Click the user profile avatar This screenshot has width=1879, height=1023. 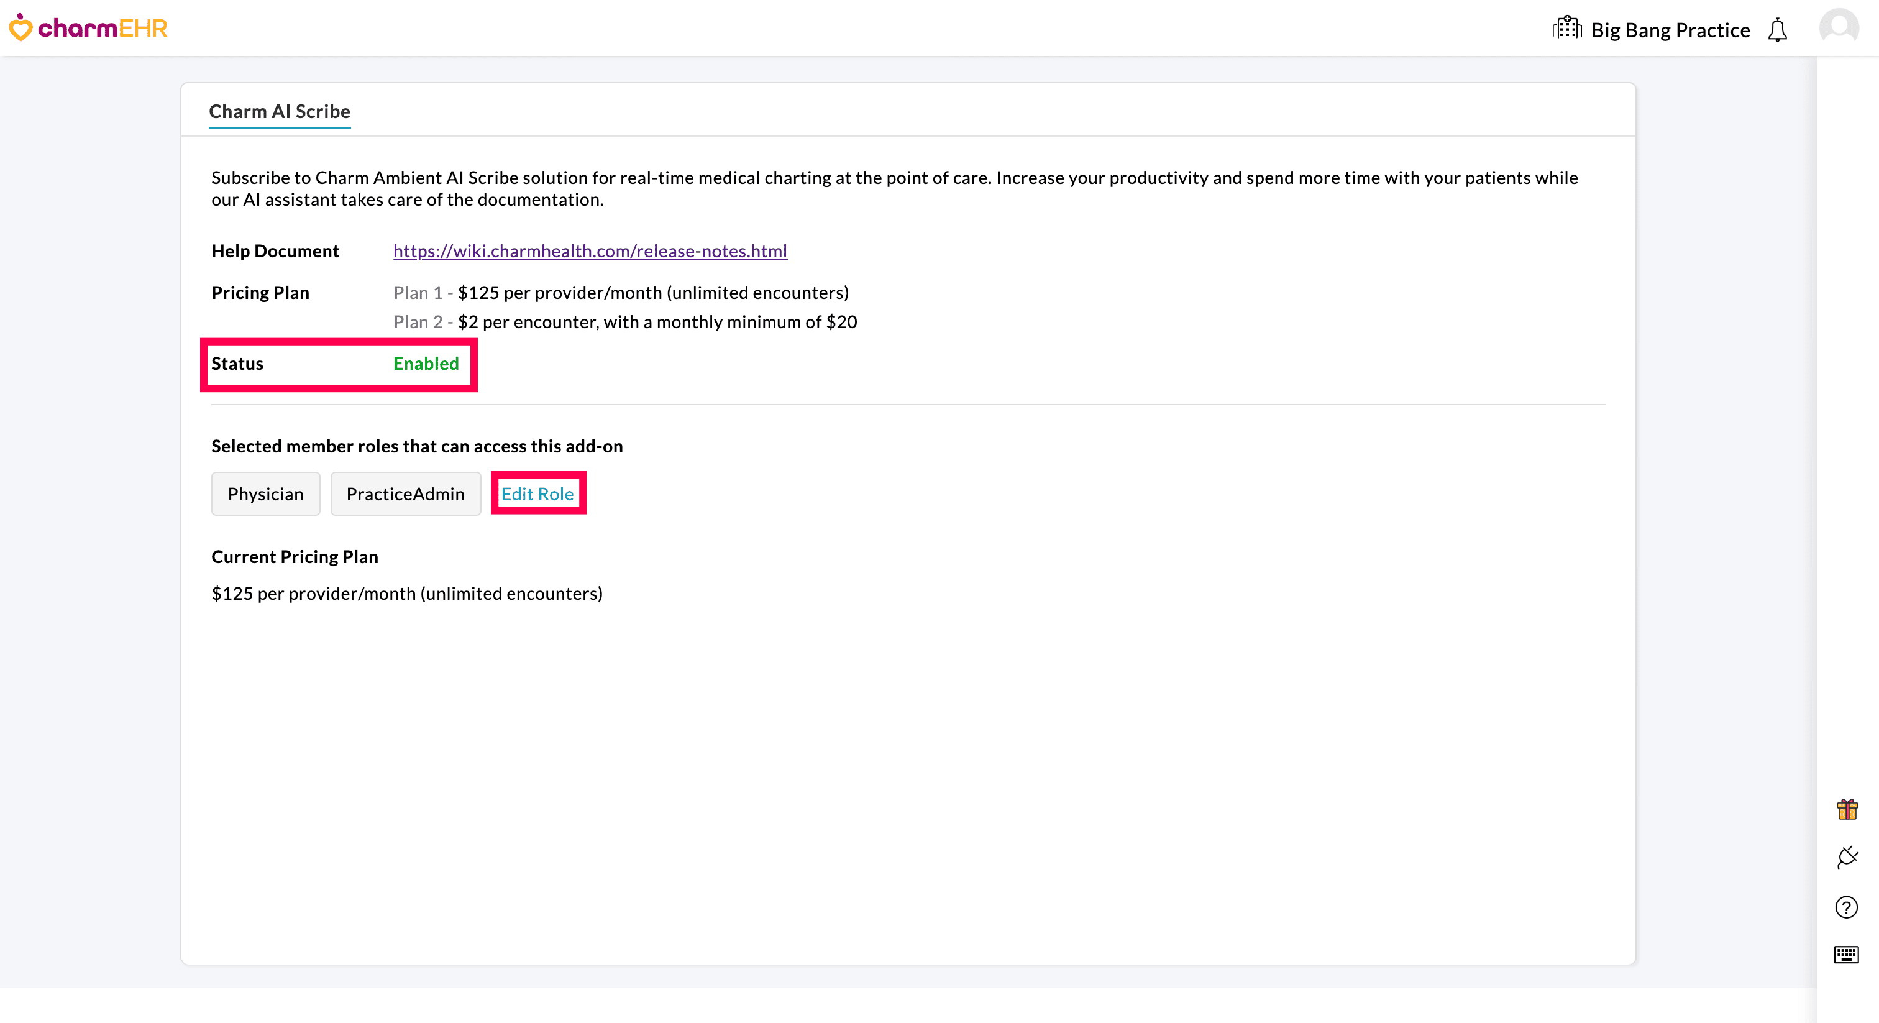(x=1839, y=28)
